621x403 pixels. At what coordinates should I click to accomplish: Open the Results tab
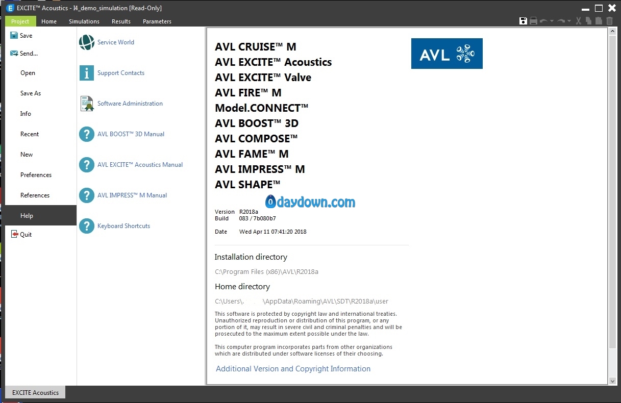tap(121, 21)
